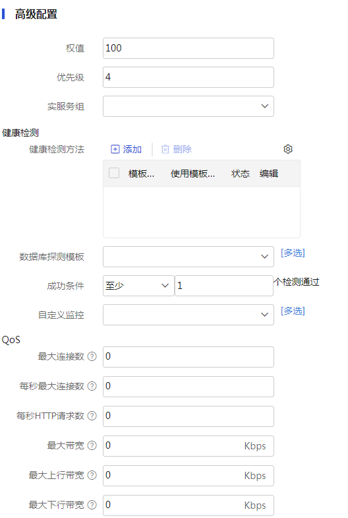This screenshot has width=348, height=518.
Task: Show help for 每秒最大连接数
Action: 92,386
